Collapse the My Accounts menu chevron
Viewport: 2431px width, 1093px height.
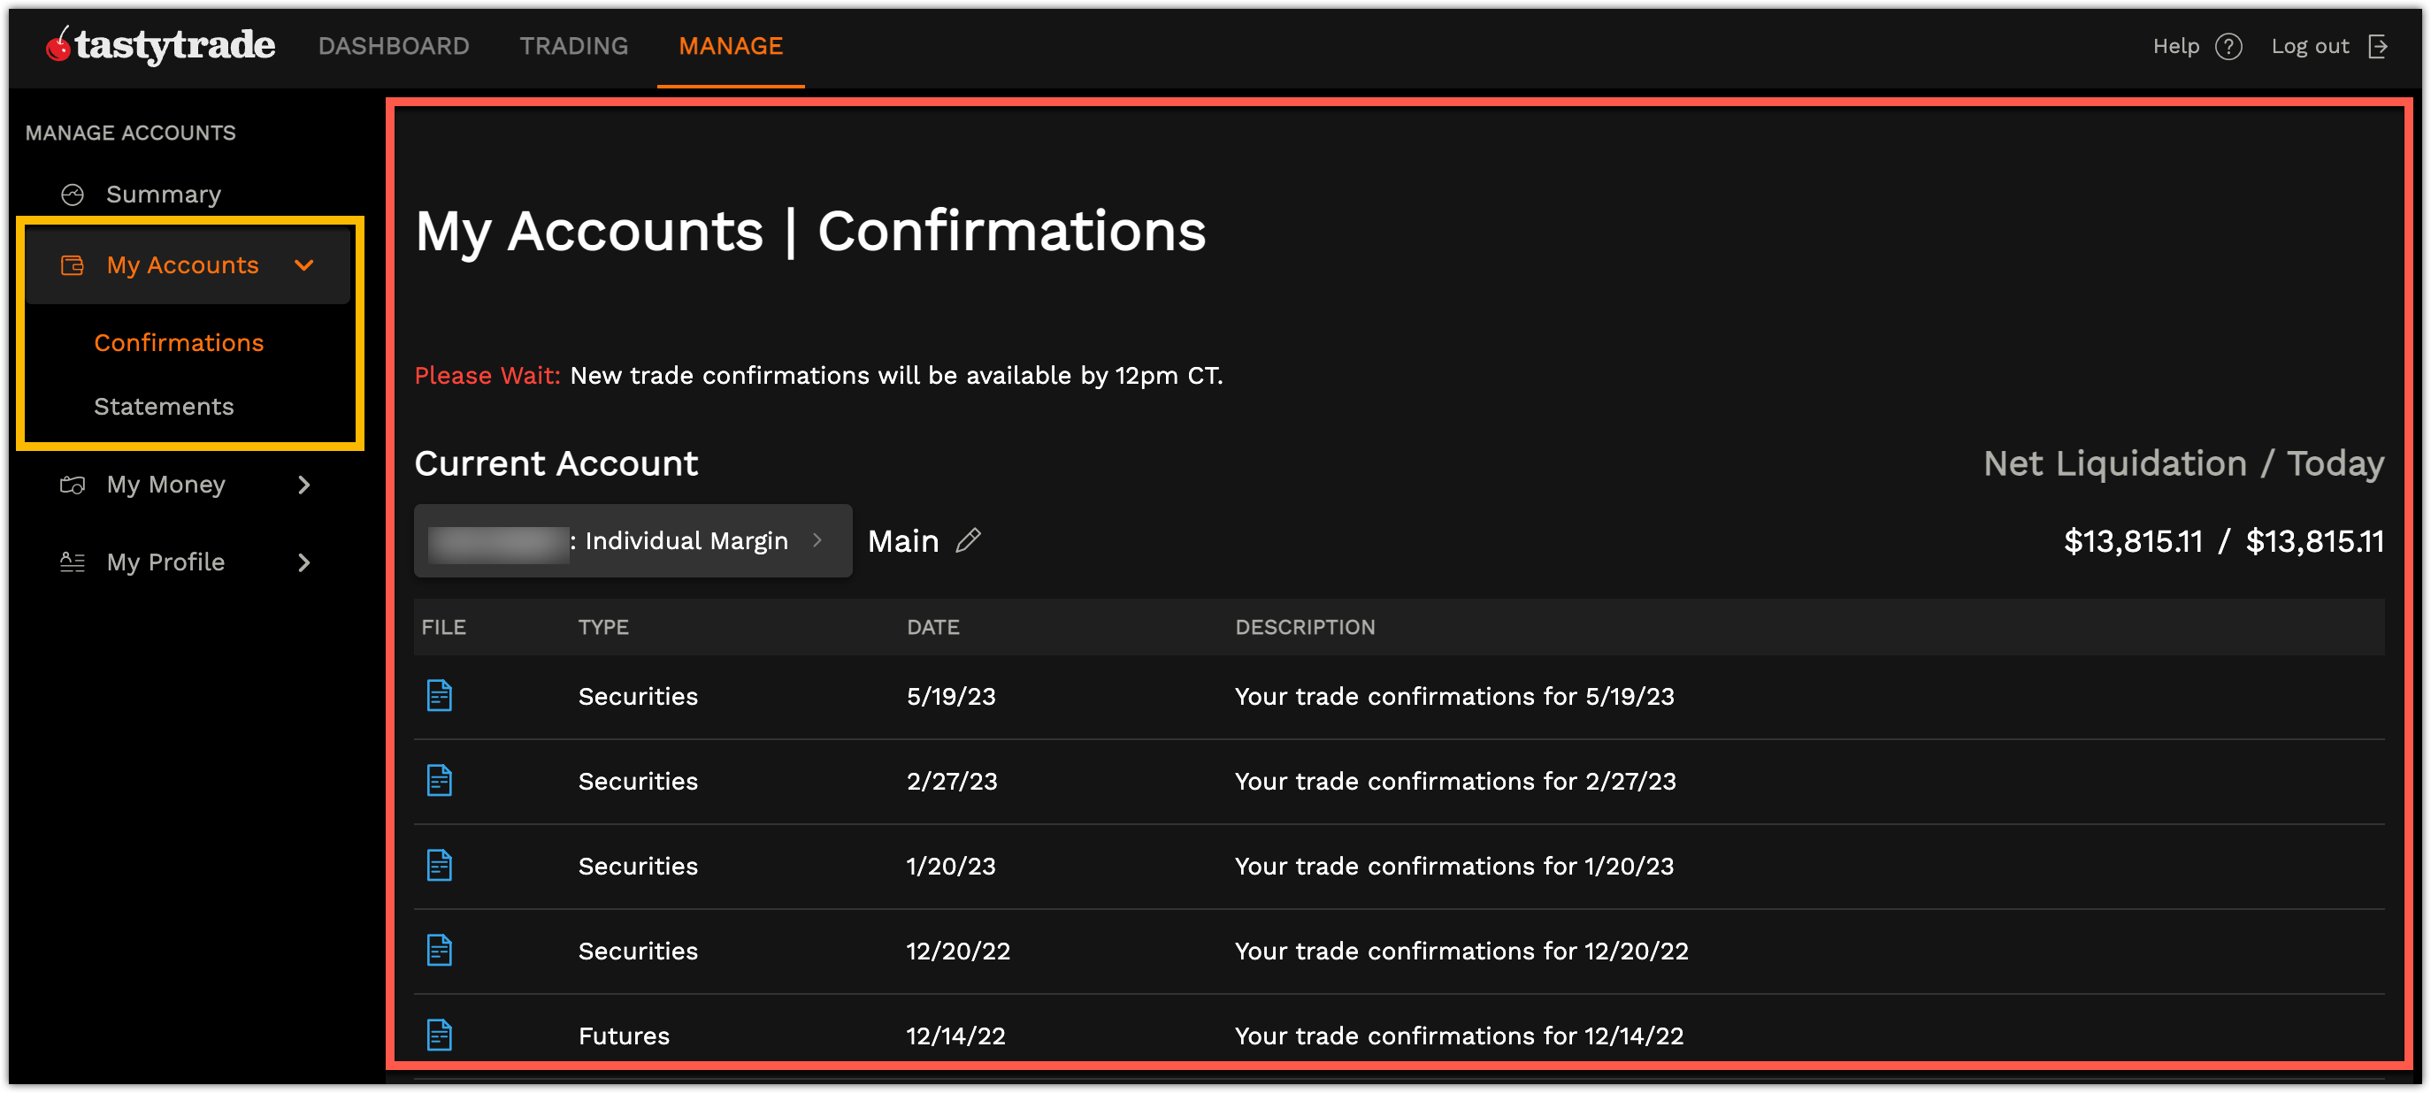click(x=304, y=265)
